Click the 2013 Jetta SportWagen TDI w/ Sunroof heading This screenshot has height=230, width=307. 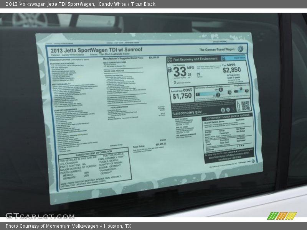click(x=96, y=49)
